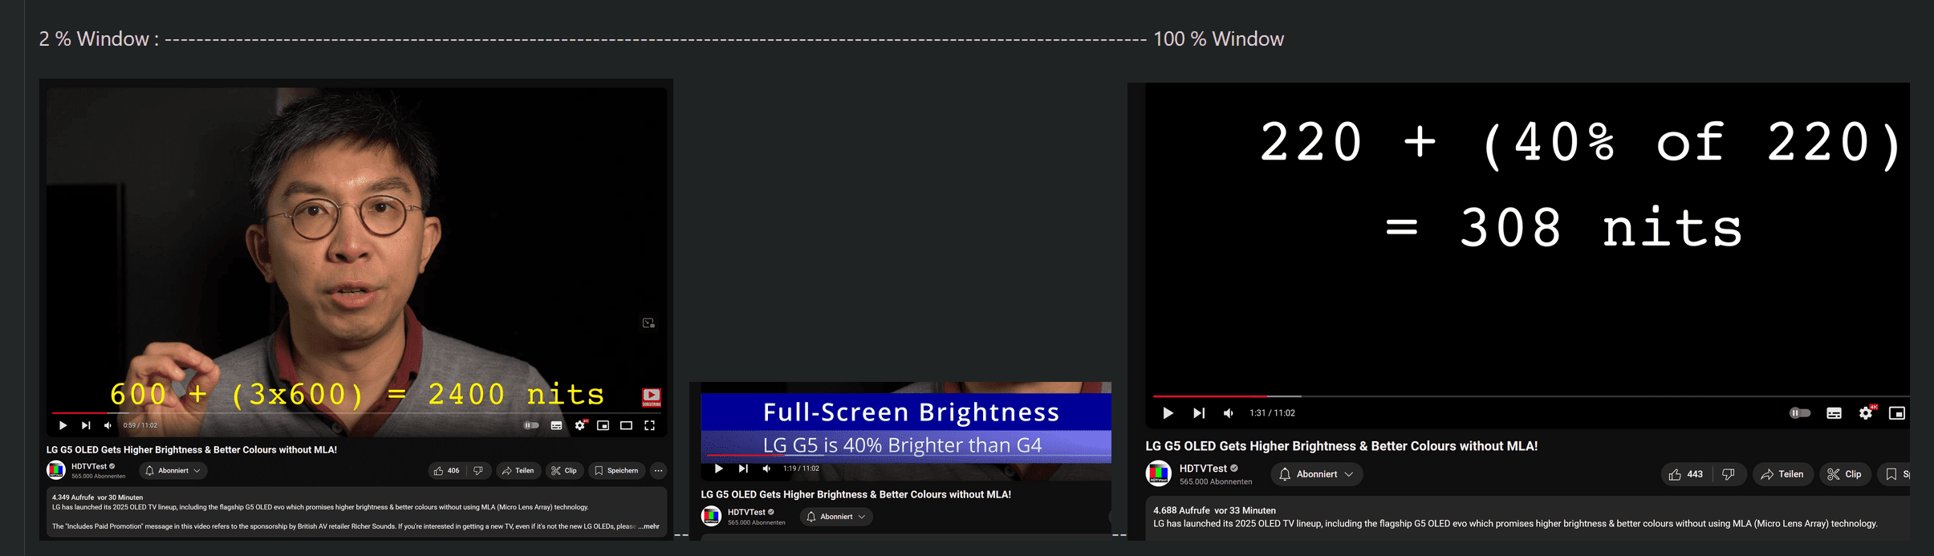The image size is (1934, 556).
Task: Click HDTVTest channel name under 1:31 video
Action: tap(1203, 469)
